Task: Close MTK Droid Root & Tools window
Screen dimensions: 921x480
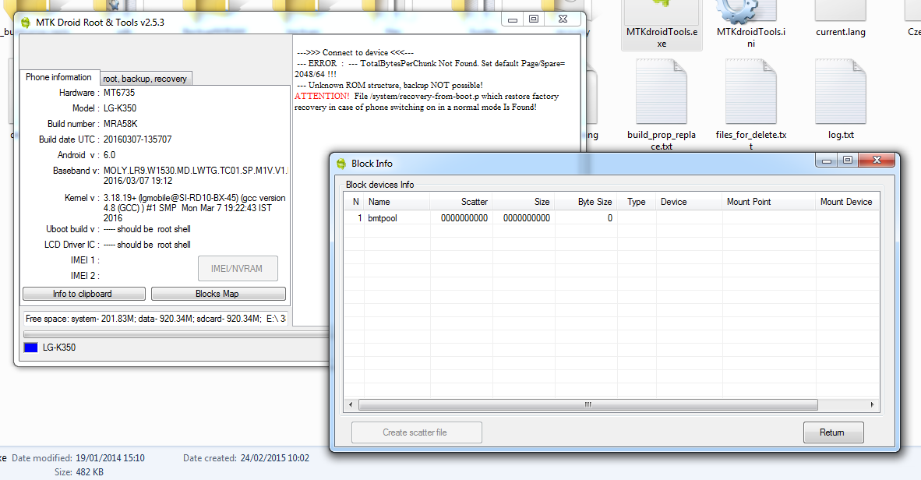Action: [x=563, y=19]
